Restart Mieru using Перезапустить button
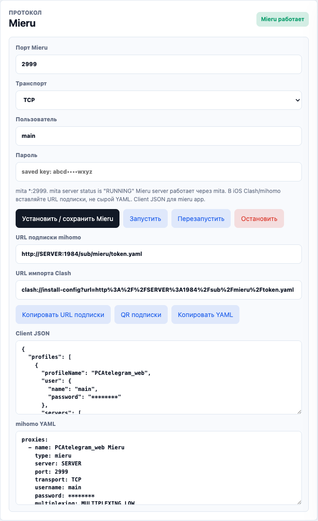 pyautogui.click(x=201, y=219)
